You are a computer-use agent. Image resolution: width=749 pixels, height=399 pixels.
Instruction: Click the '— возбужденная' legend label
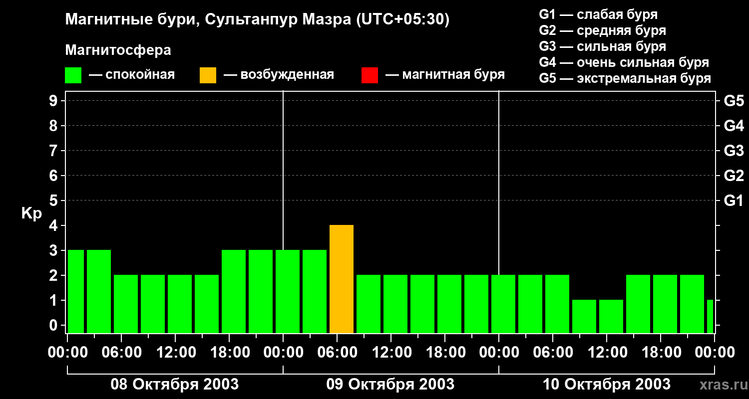click(279, 75)
